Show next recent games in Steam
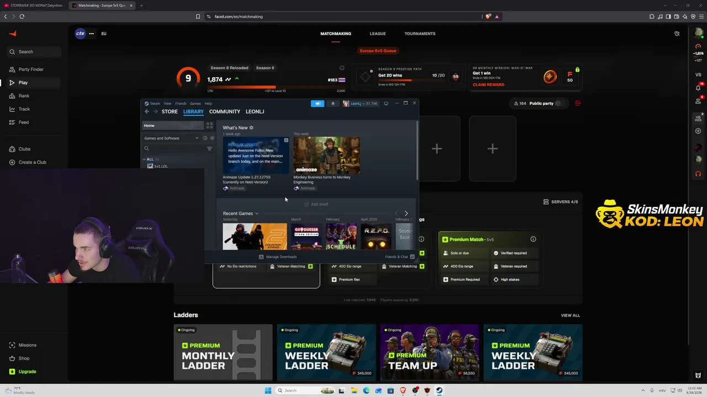The height and width of the screenshot is (397, 707). tap(406, 213)
